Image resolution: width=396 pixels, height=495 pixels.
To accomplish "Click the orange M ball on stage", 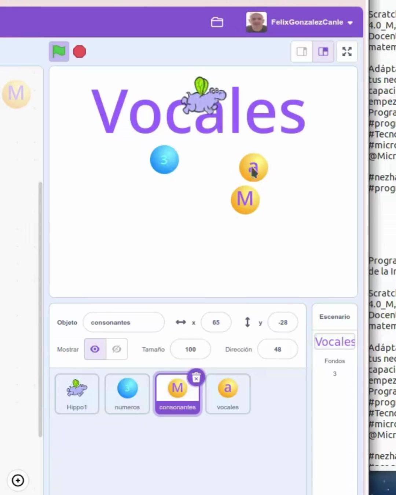I will pyautogui.click(x=245, y=200).
